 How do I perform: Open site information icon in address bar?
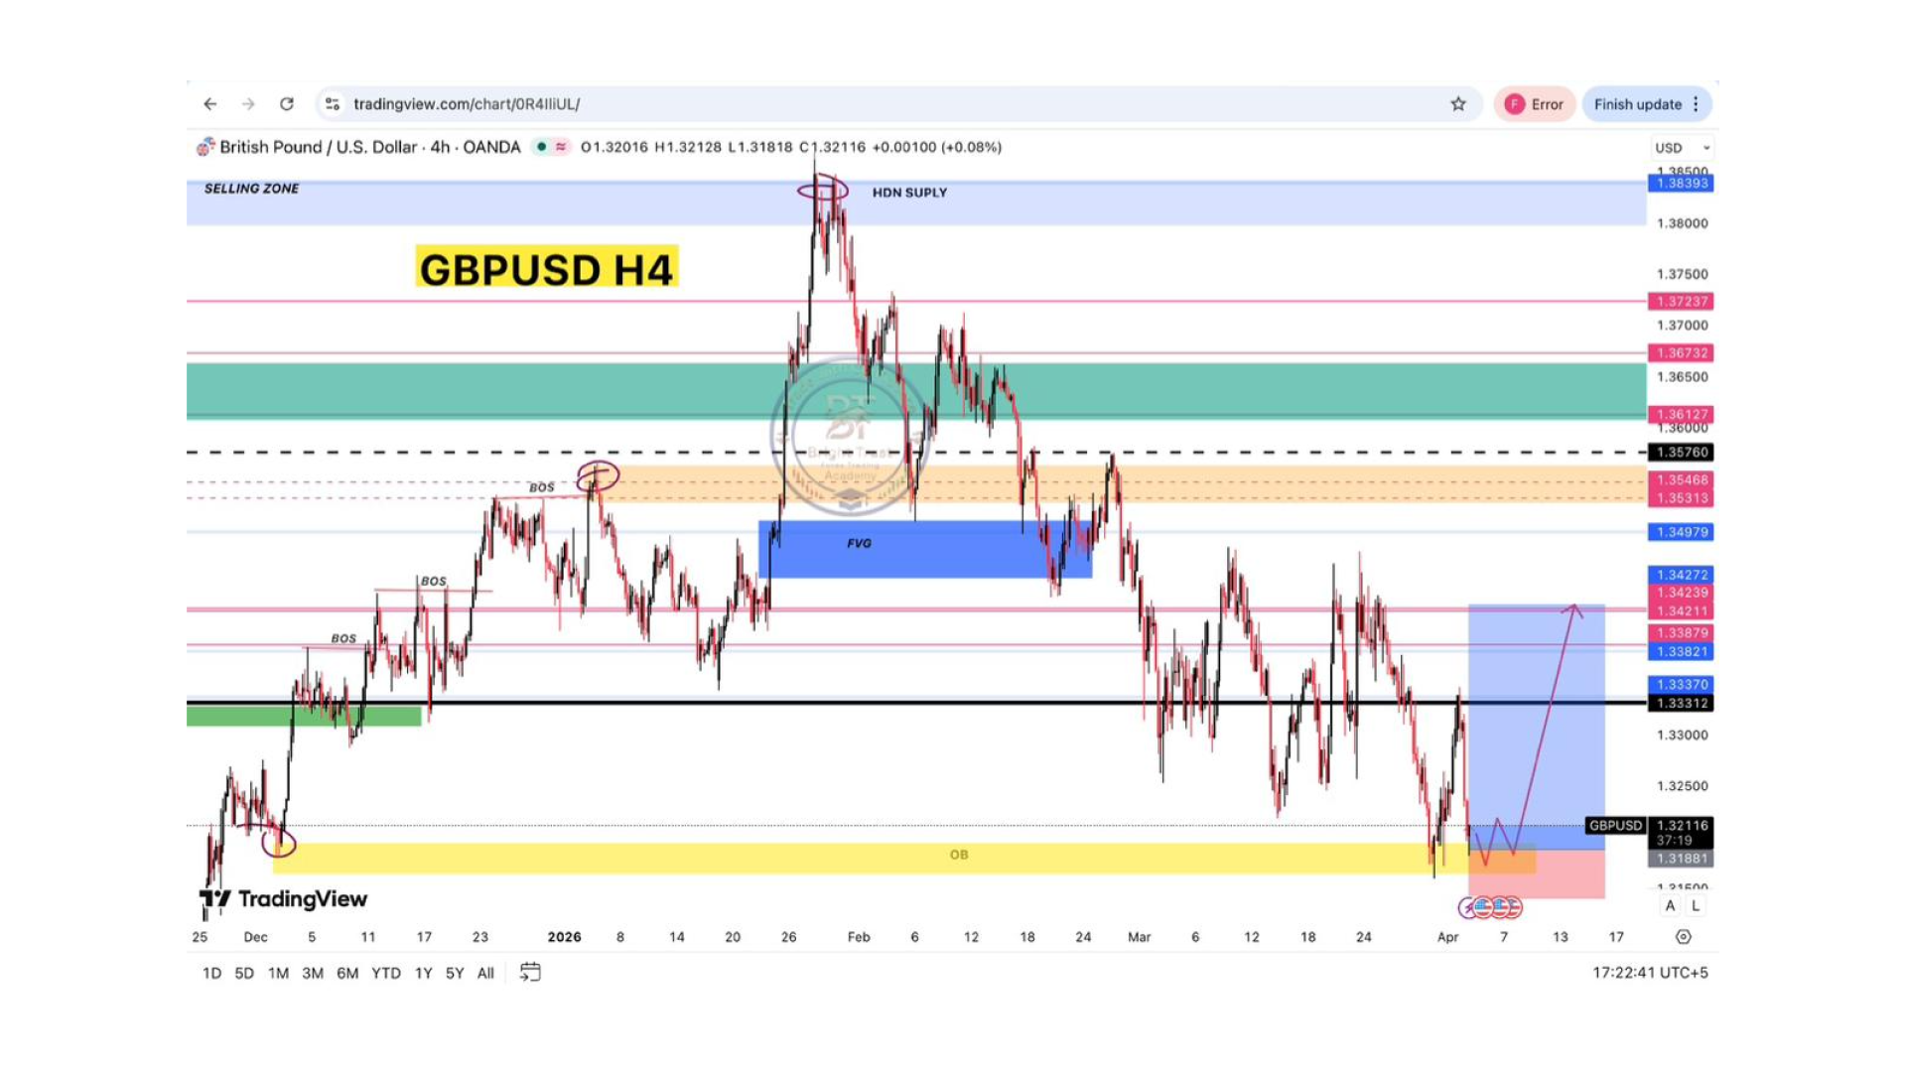pos(333,104)
